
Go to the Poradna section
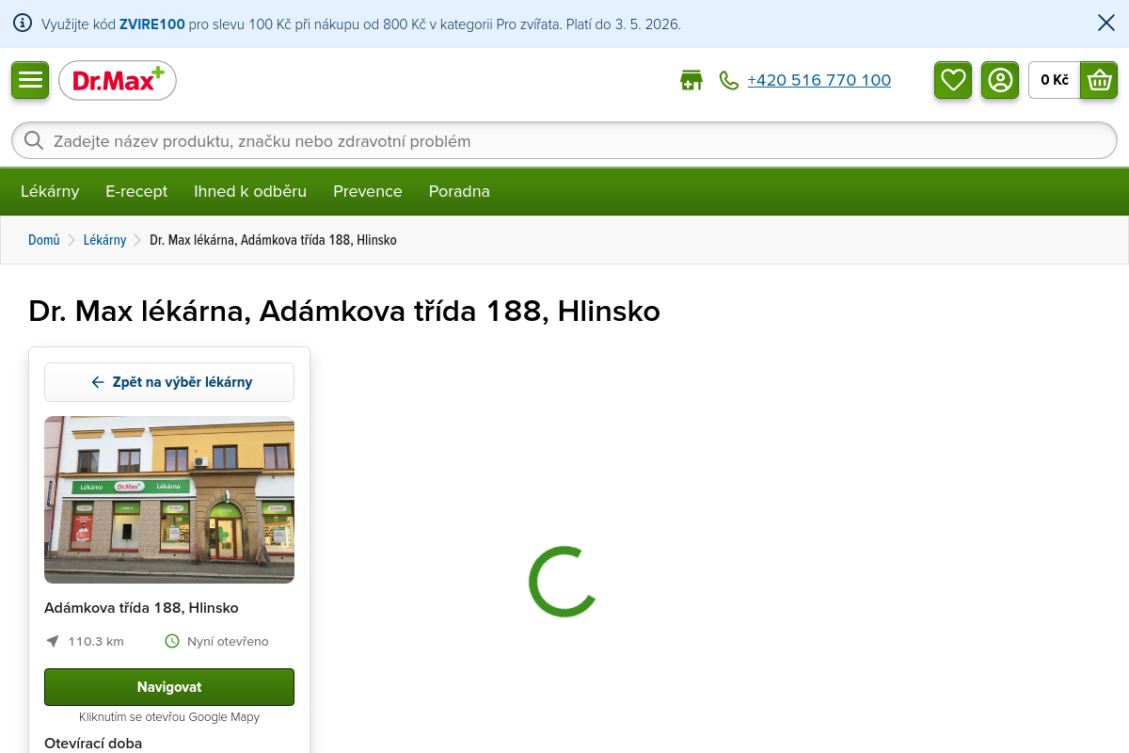[x=459, y=191]
